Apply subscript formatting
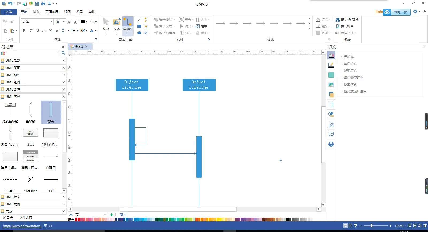Screen dimensions: 428x232 tap(51, 31)
